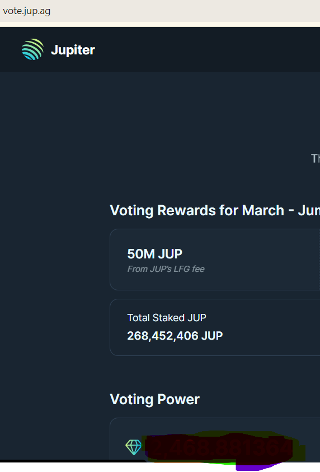This screenshot has height=472, width=320.
Task: Select the vote.jup.ag address bar text
Action: tap(27, 11)
